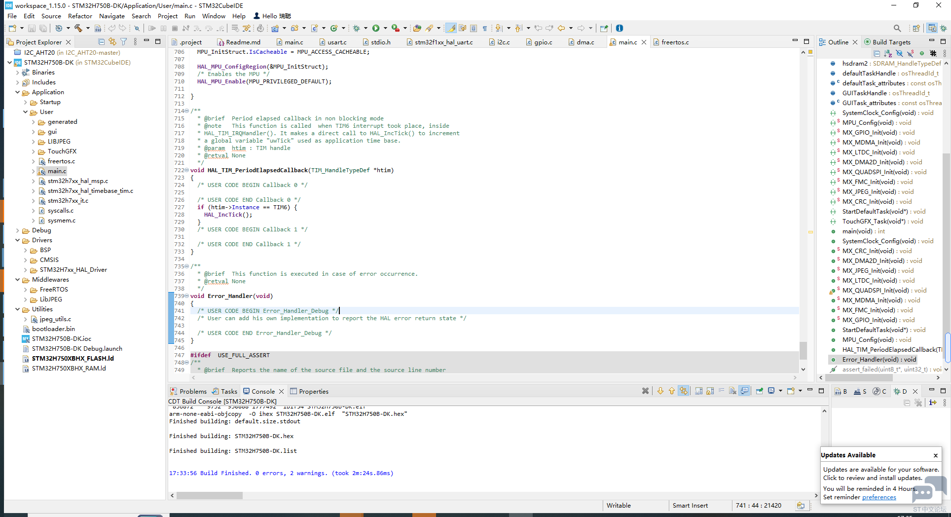Viewport: 951px width, 517px height.
Task: Open the Problems tab
Action: coord(188,391)
